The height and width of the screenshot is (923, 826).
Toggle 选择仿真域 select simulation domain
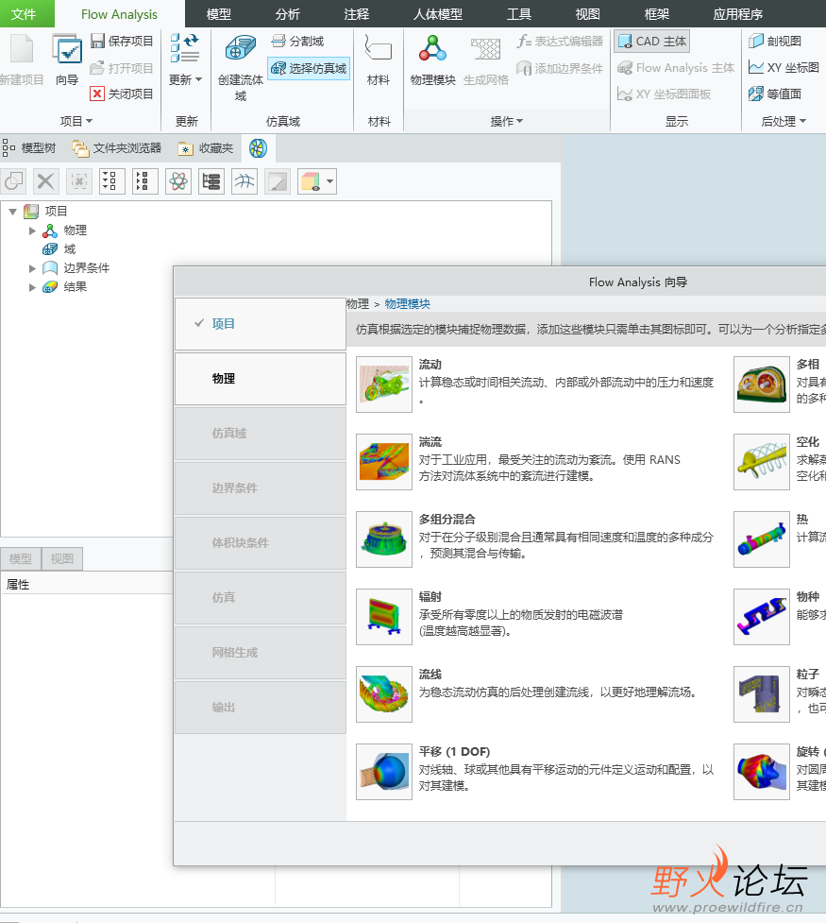[x=309, y=68]
